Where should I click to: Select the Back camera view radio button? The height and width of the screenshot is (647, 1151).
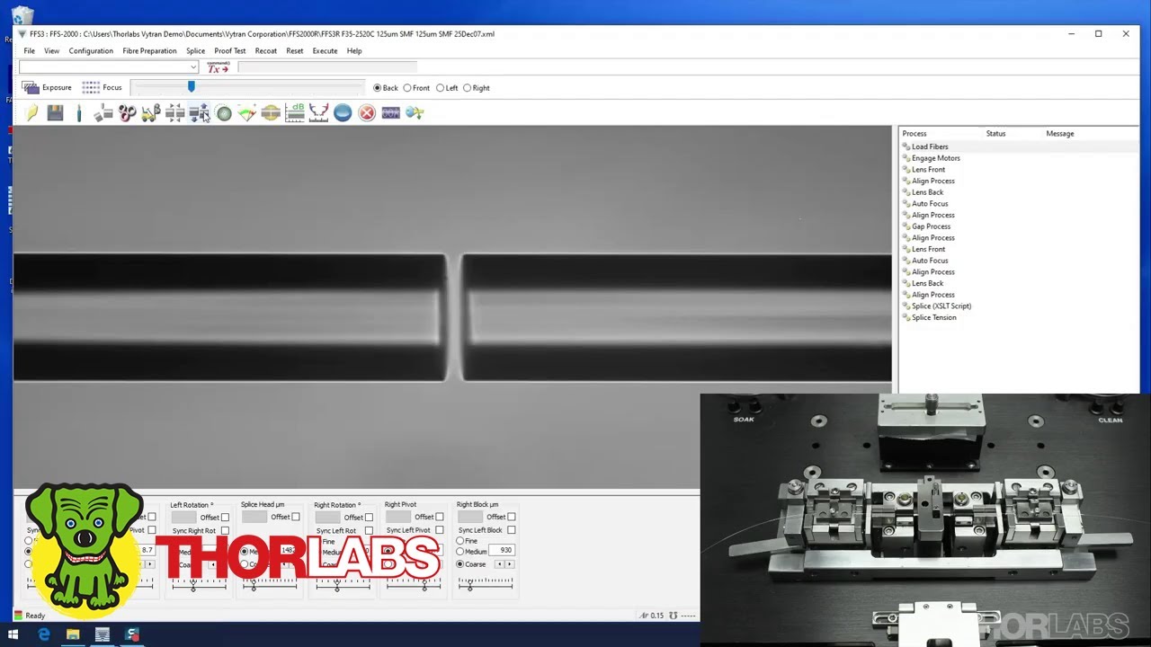[378, 88]
